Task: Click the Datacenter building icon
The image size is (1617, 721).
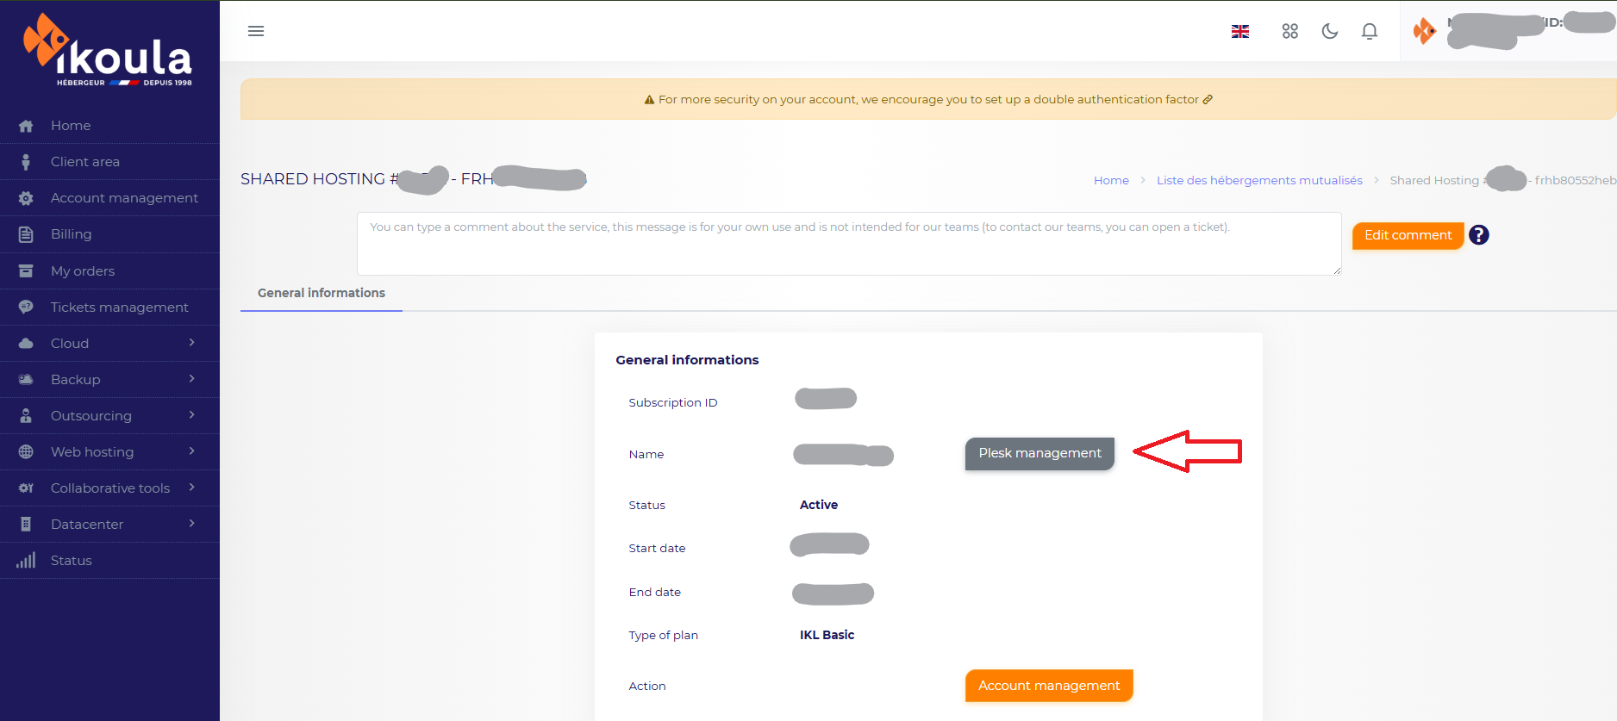Action: 26,524
